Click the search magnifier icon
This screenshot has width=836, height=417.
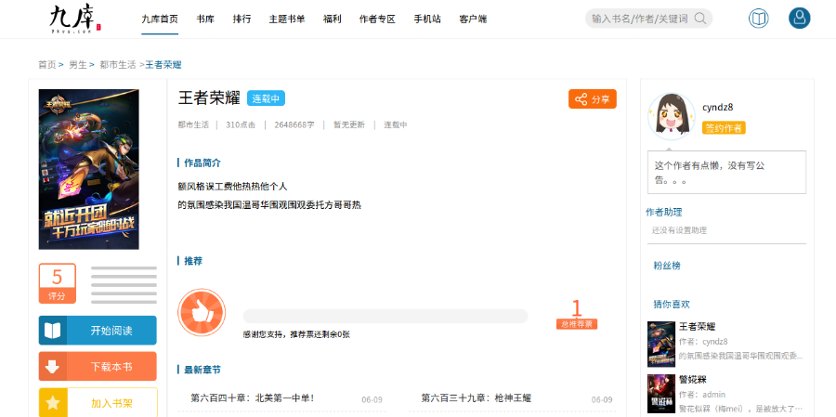(x=700, y=19)
